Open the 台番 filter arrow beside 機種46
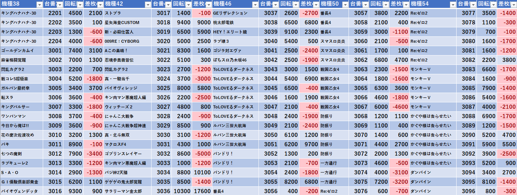This screenshot has height=195, width=517. [276, 4]
